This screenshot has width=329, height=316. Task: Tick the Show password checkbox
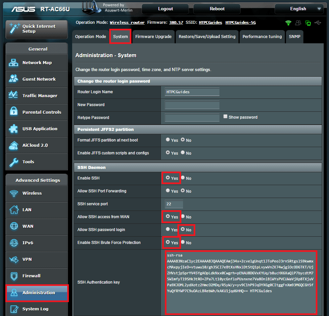225,117
